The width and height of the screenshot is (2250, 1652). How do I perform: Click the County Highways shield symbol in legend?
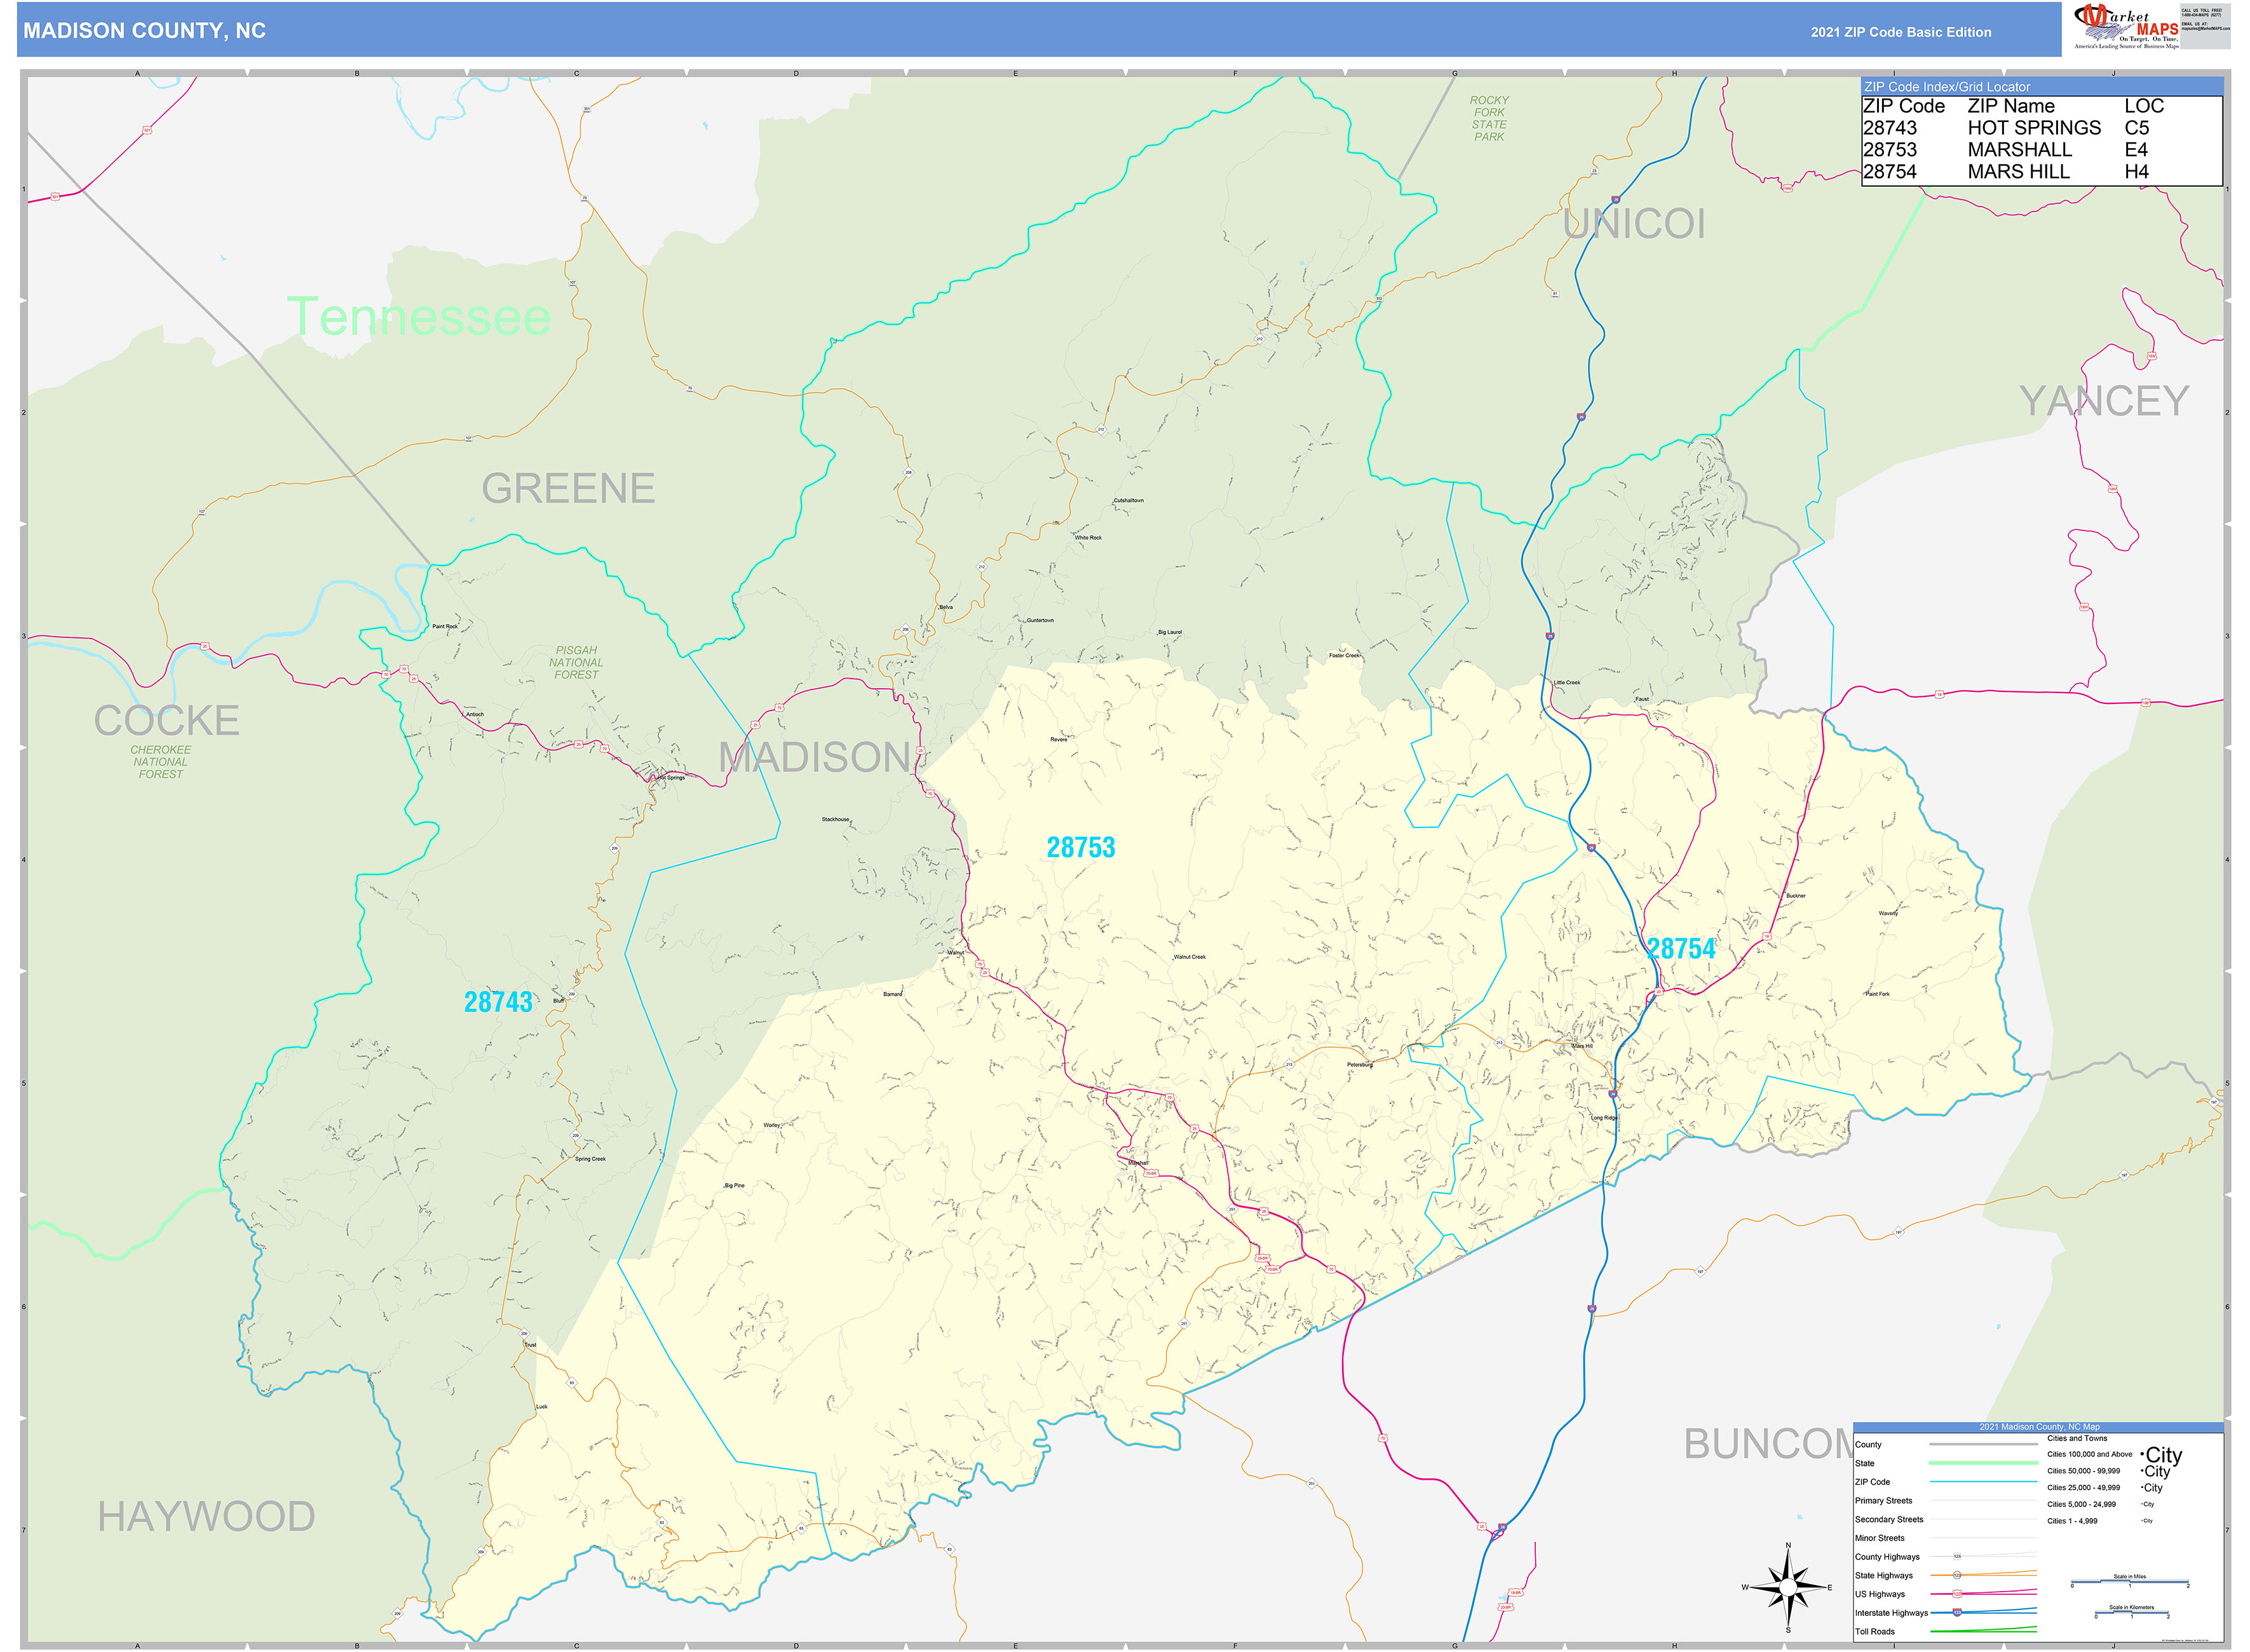[1957, 1557]
